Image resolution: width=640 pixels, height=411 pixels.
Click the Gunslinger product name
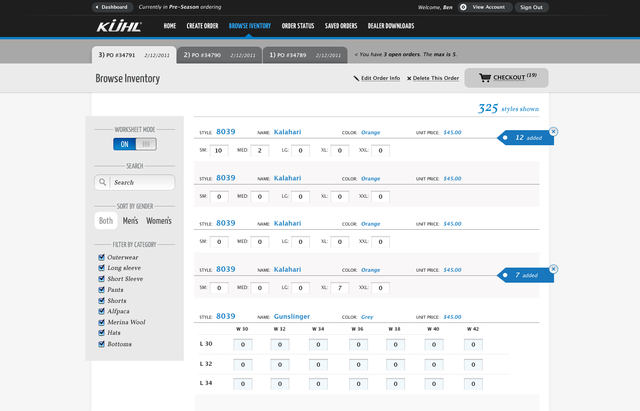[x=292, y=316]
